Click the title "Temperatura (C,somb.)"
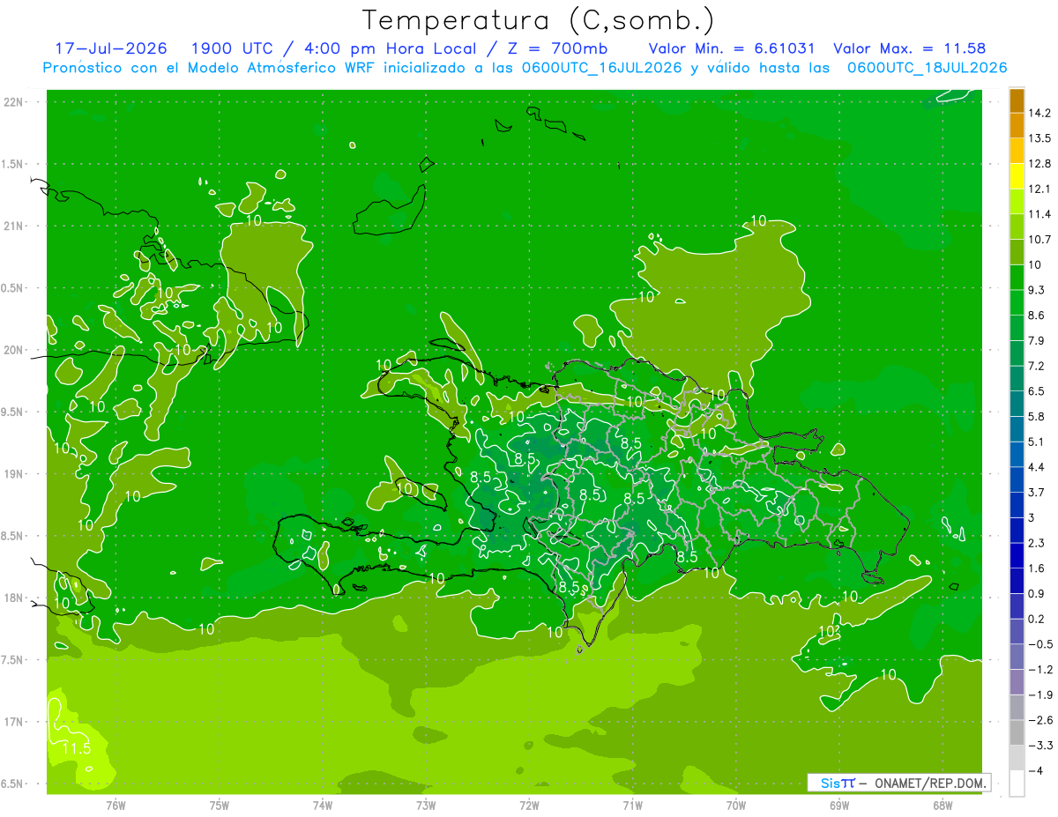The width and height of the screenshot is (1058, 817). (x=539, y=20)
